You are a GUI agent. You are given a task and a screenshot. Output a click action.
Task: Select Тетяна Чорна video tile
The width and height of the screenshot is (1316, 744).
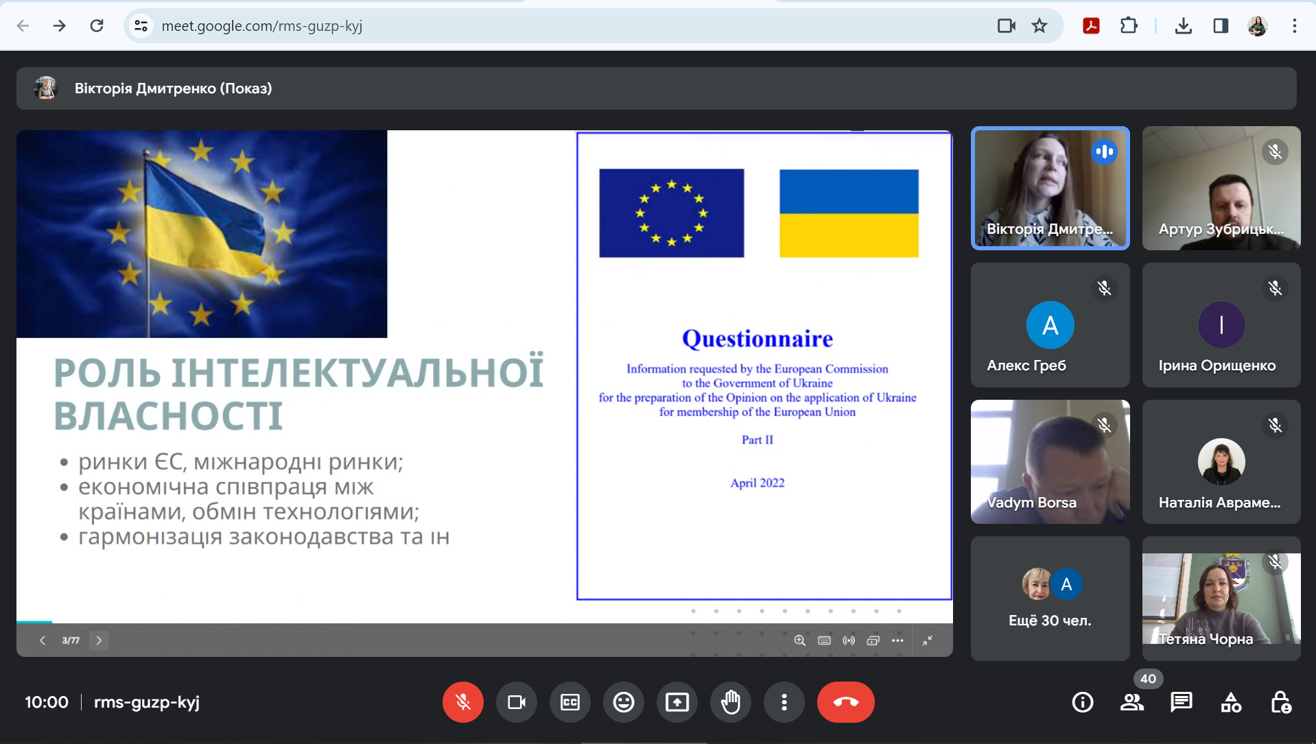coord(1221,599)
